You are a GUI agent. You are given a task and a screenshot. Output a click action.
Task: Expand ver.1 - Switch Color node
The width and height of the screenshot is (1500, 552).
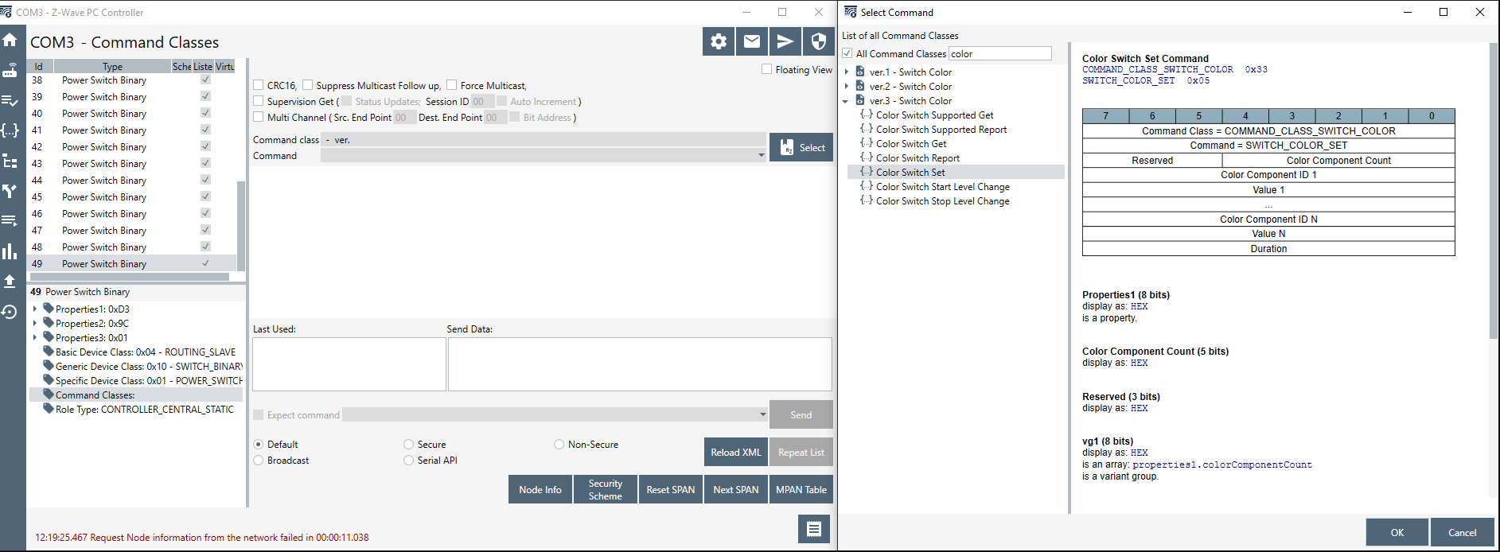pos(846,72)
